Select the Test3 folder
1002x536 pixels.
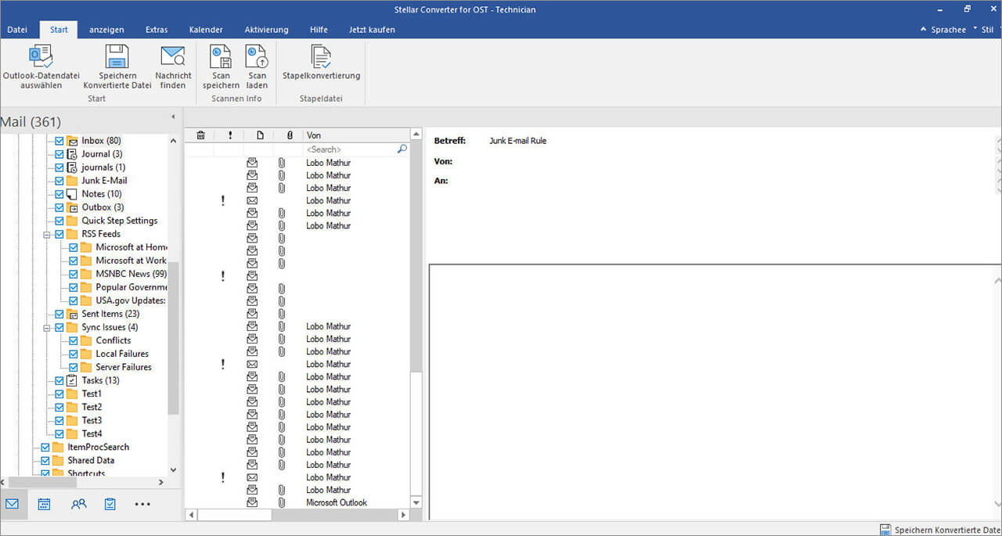coord(92,420)
